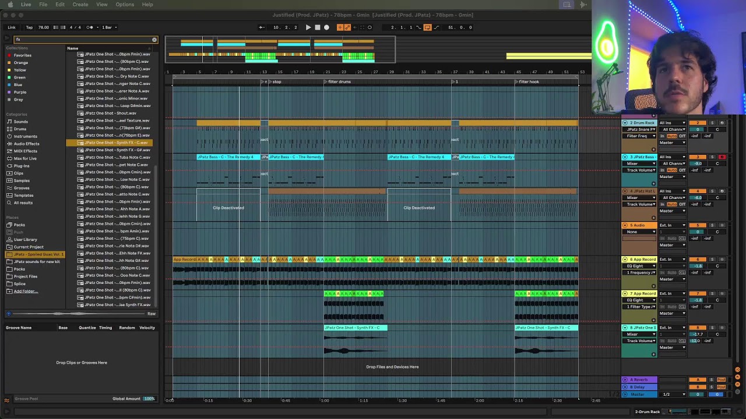Toggle Post button on A Reverb return

point(722,380)
